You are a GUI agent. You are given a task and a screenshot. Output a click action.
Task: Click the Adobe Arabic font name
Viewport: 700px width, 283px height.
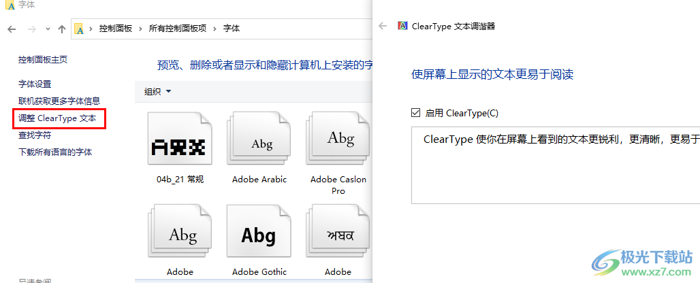[x=259, y=180]
